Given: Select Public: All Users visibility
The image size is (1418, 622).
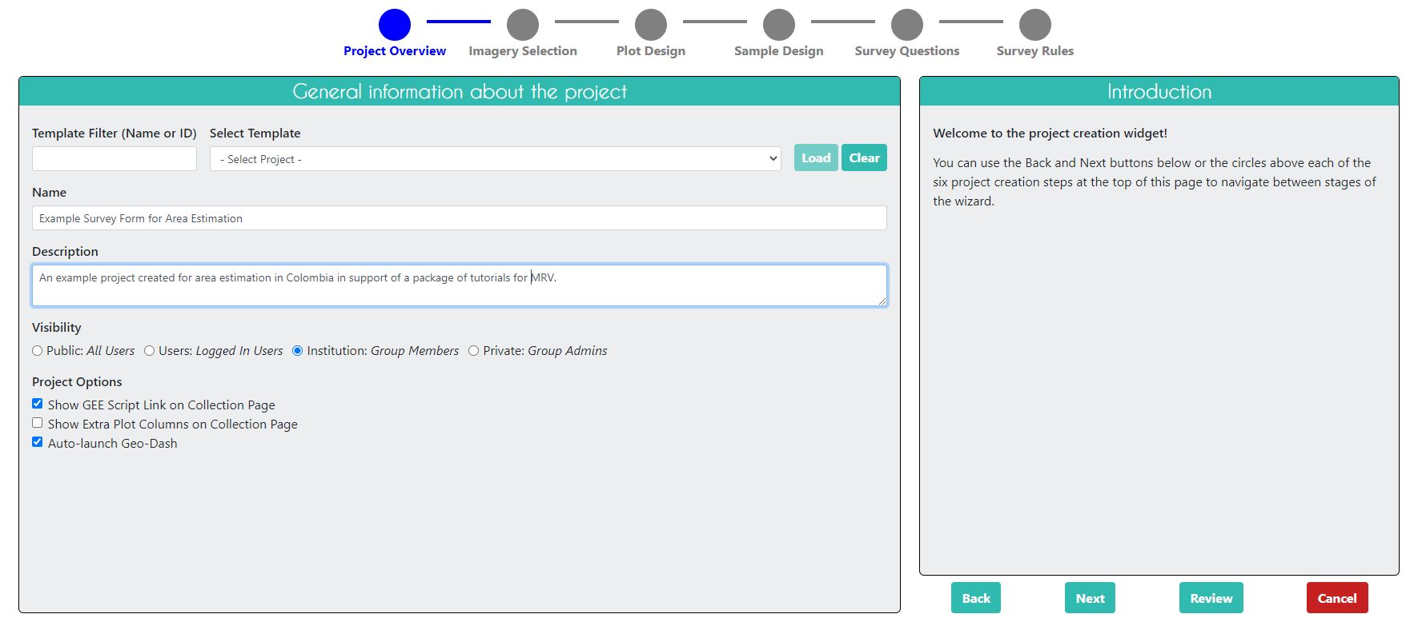Looking at the screenshot, I should click(38, 351).
